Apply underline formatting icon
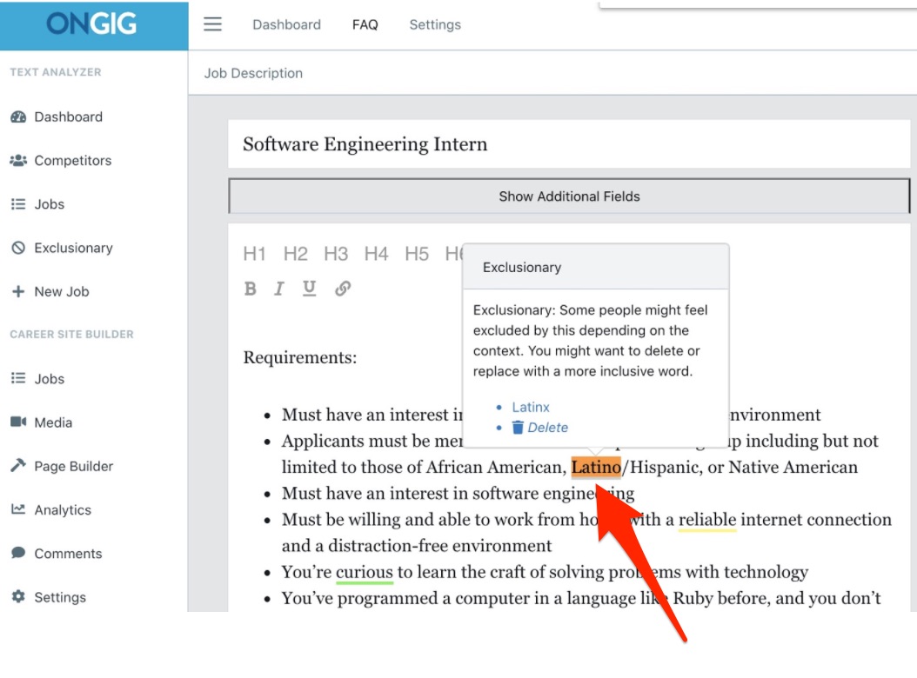 click(309, 289)
